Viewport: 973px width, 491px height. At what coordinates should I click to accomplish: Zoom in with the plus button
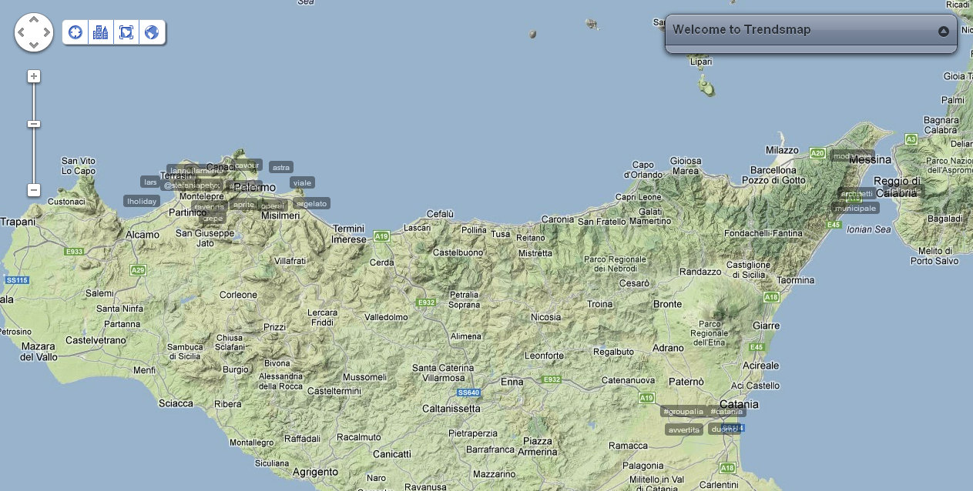tap(34, 76)
